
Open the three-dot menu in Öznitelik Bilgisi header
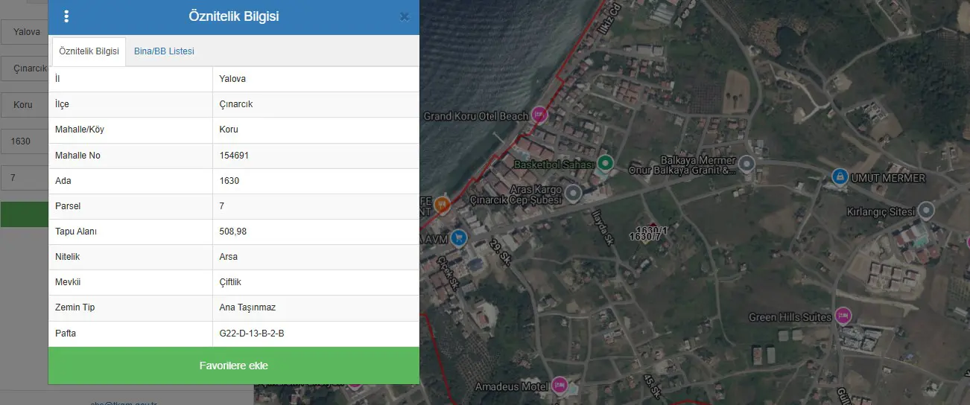(66, 16)
